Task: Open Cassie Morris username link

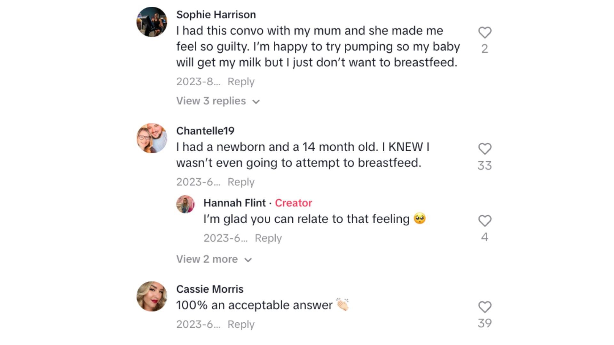Action: [209, 289]
